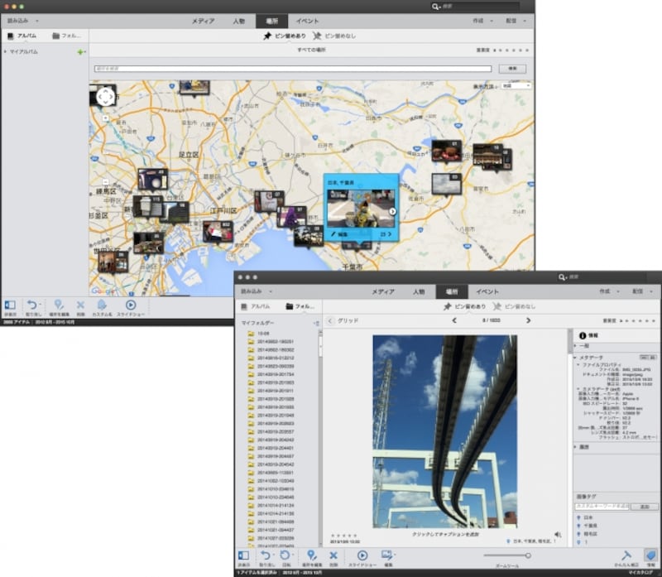Image resolution: width=662 pixels, height=577 pixels.
Task: Click the map pan navigation control
Action: [105, 97]
